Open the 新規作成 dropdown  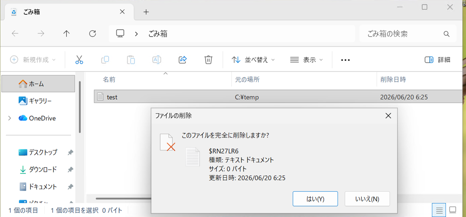coord(33,60)
